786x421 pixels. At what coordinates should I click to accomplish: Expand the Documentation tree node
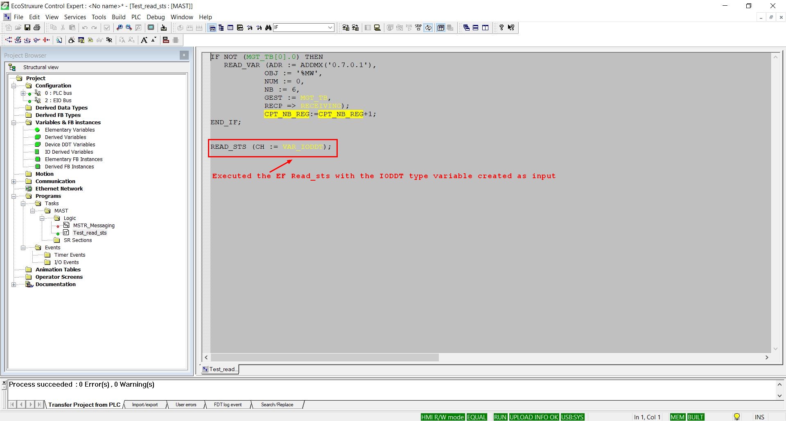click(14, 284)
